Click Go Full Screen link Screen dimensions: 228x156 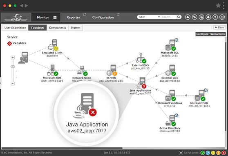(191, 153)
